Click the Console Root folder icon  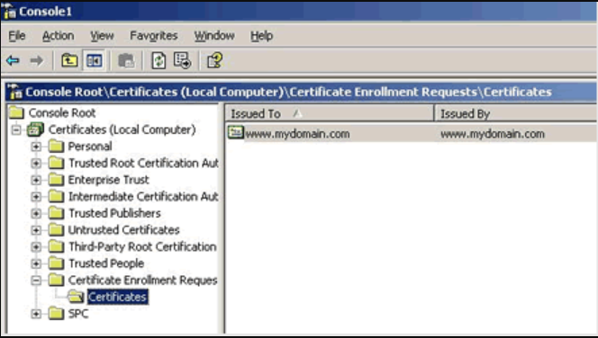coord(17,112)
